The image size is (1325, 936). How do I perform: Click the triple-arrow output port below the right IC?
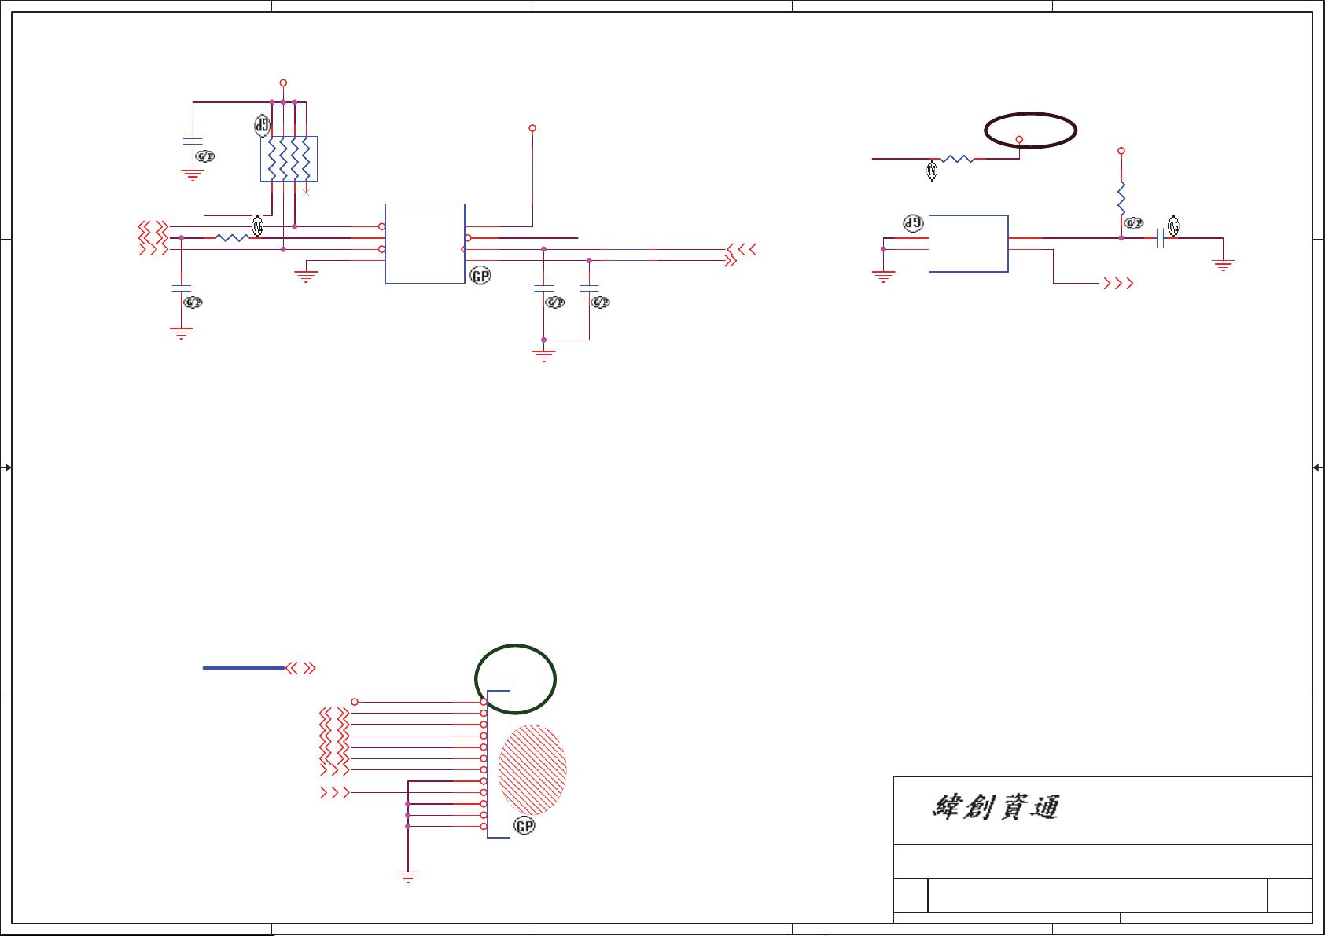click(1118, 283)
